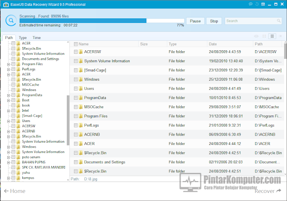The width and height of the screenshot is (287, 201).
Task: Expand the ACERNB tree node
Action: coord(9,131)
